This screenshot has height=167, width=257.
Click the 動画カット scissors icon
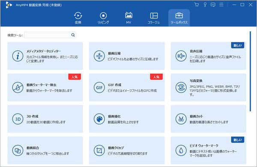tap(181, 119)
